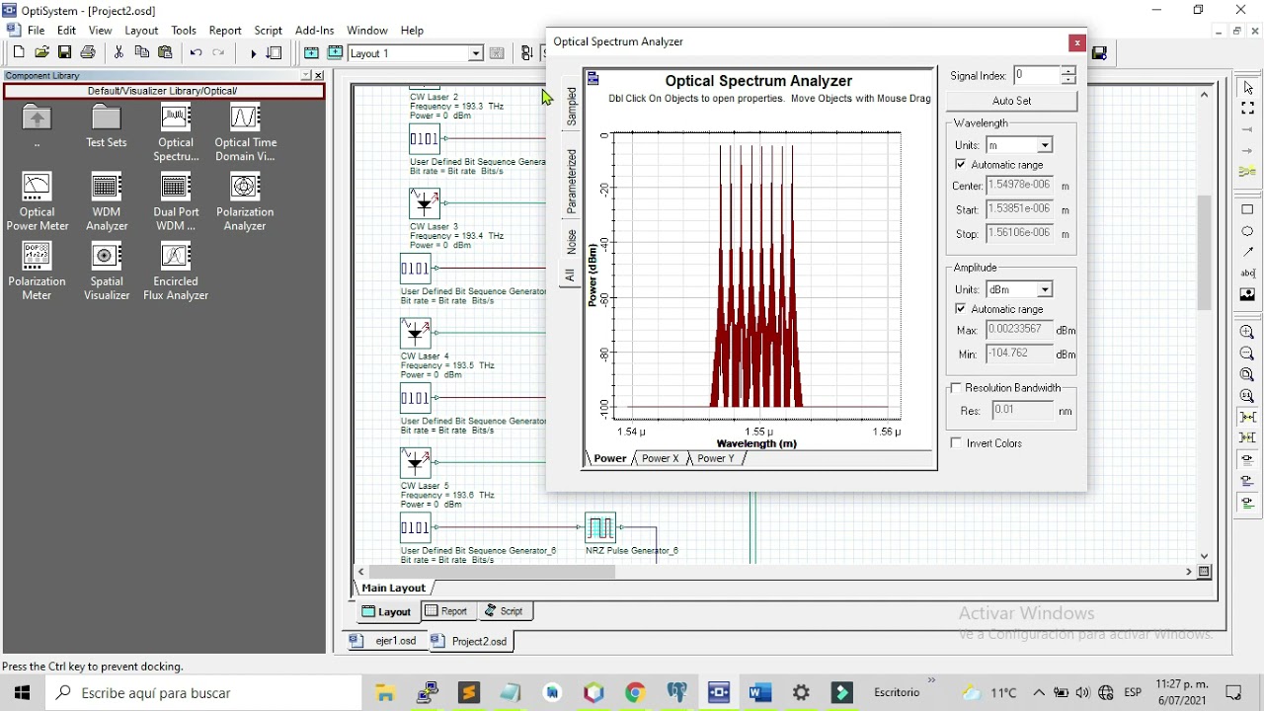Select the Encircled Flux Analyzer component
This screenshot has height=711, width=1264.
click(x=176, y=271)
